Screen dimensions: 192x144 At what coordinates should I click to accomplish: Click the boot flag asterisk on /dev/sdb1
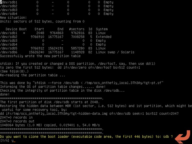[24, 33]
